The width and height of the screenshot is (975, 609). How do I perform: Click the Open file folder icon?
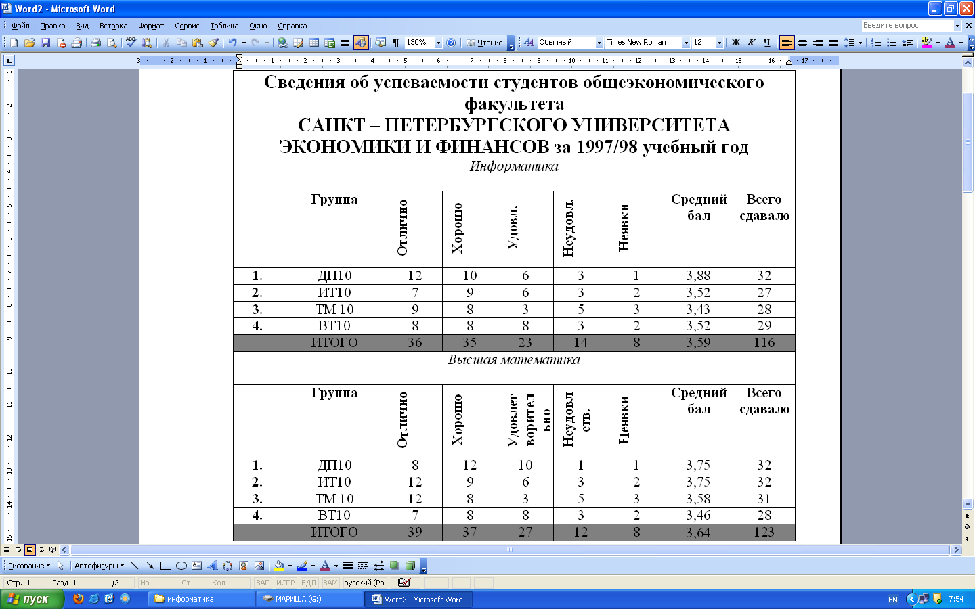pos(29,43)
